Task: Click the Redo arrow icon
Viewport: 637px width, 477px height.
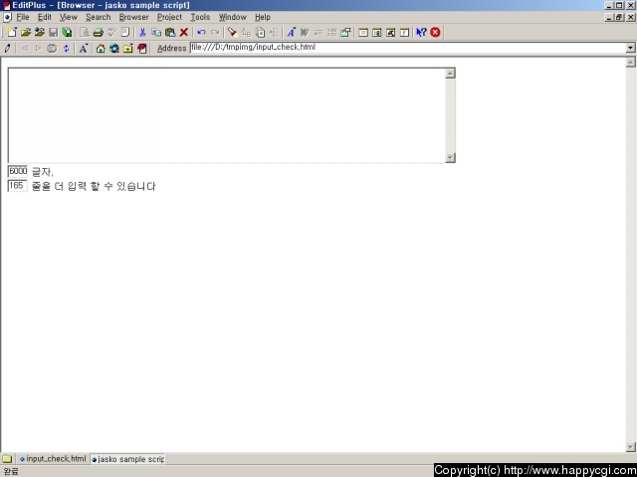Action: 215,32
